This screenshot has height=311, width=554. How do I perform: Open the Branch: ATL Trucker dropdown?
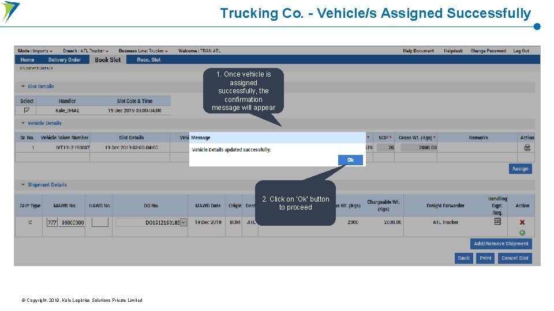coord(85,51)
